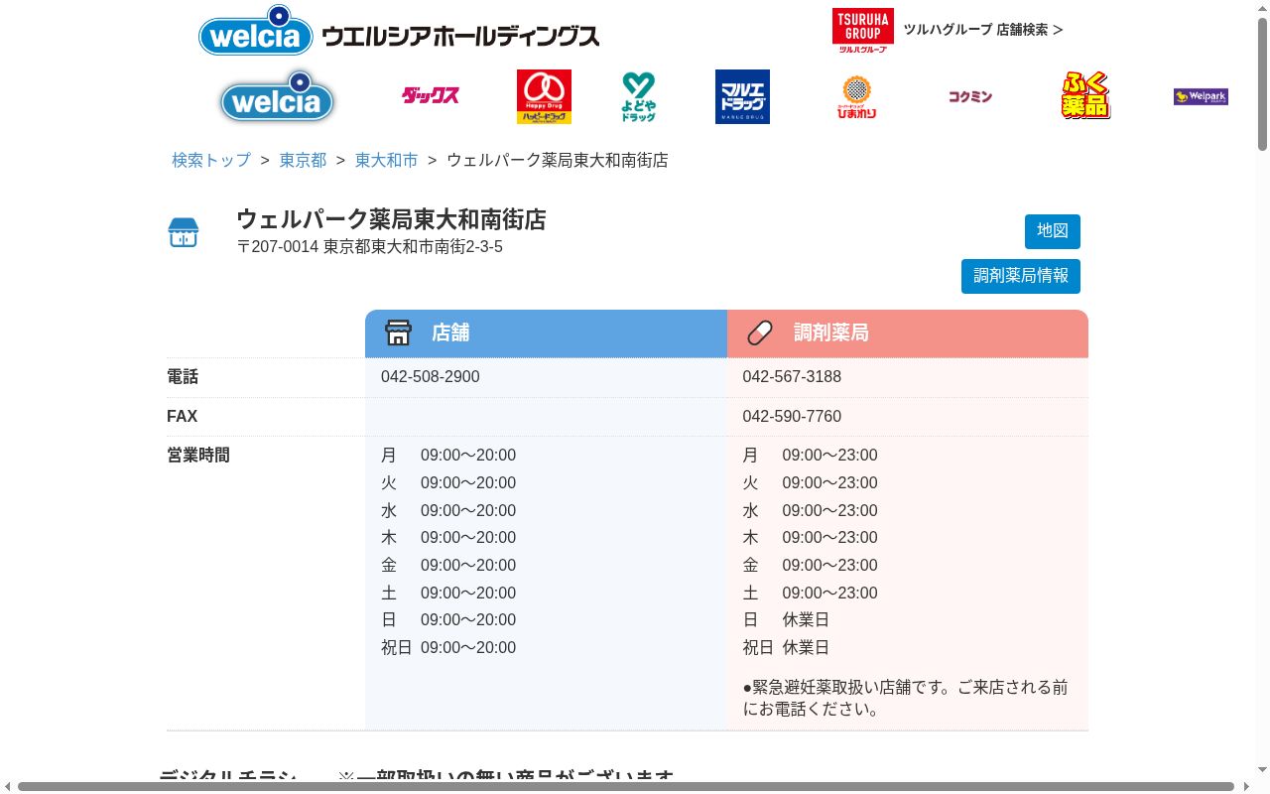Click the 営業時間 row label
The image size is (1270, 794).
[198, 456]
